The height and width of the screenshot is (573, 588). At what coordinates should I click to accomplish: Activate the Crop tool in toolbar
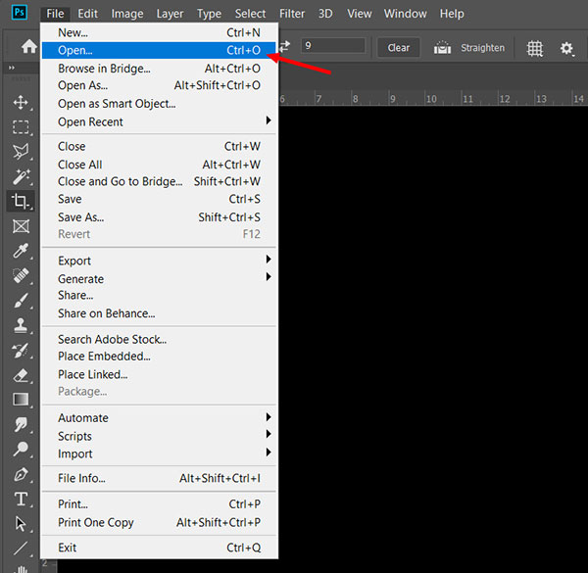tap(21, 202)
